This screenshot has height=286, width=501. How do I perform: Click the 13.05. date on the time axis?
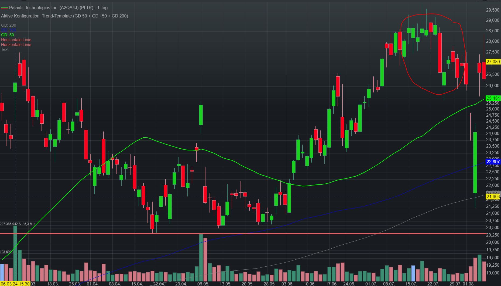pos(225,284)
